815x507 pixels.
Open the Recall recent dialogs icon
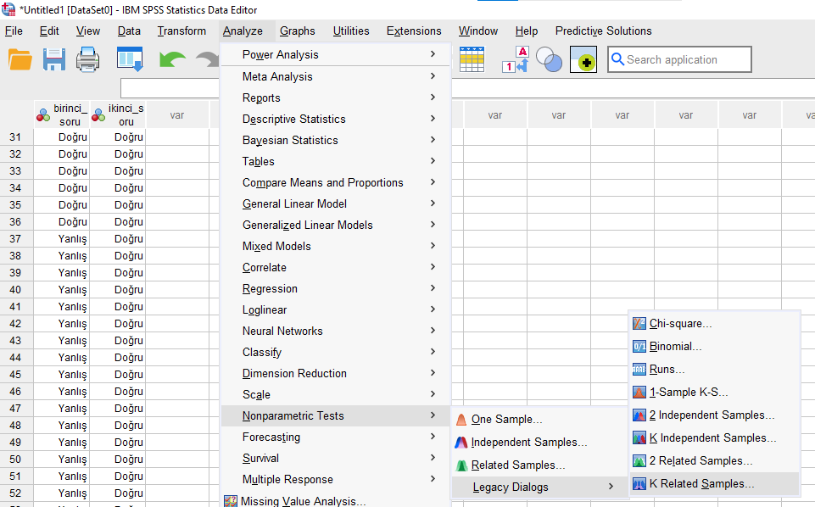(x=130, y=60)
